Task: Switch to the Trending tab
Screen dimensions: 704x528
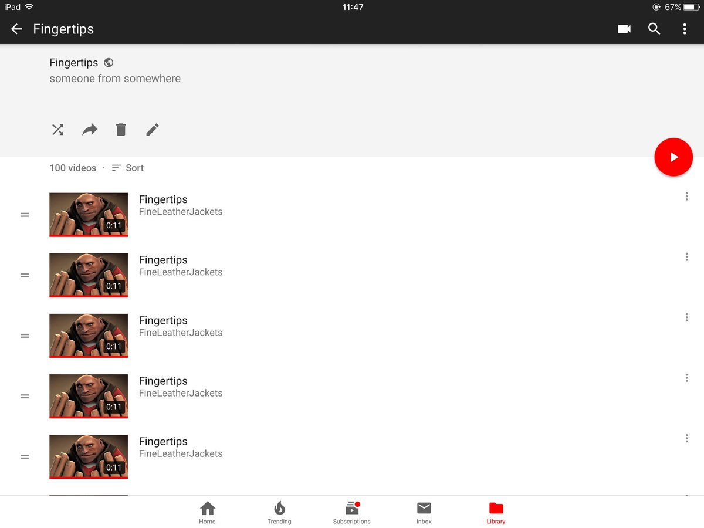Action: coord(279,513)
